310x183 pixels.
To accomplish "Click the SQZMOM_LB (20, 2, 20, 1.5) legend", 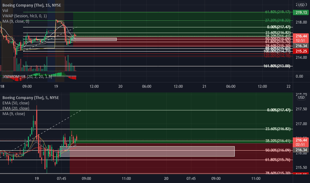I will coord(27,77).
